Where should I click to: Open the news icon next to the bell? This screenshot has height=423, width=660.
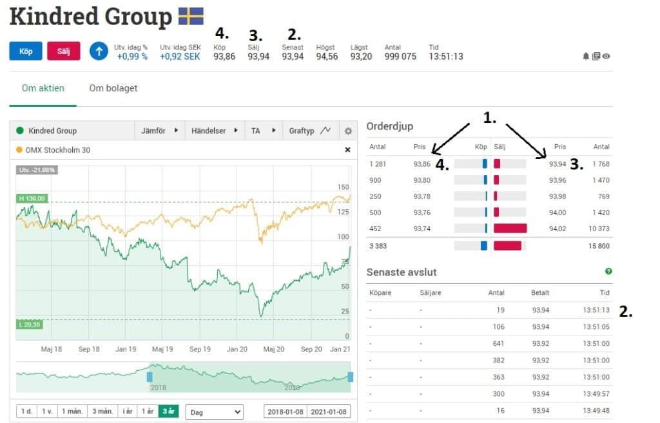coord(596,56)
